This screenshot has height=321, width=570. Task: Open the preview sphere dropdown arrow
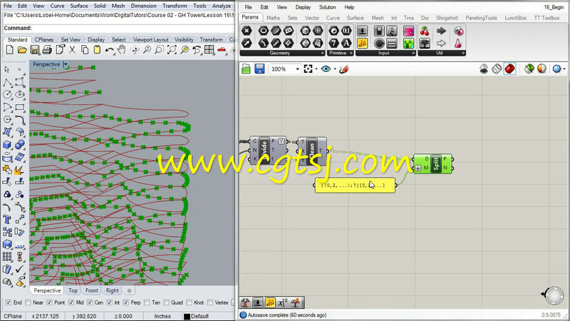click(x=564, y=69)
